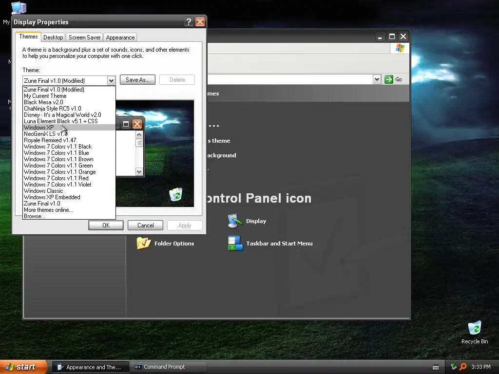Image resolution: width=499 pixels, height=374 pixels.
Task: Choose Black Mesa v2.0 theme
Action: [x=69, y=102]
